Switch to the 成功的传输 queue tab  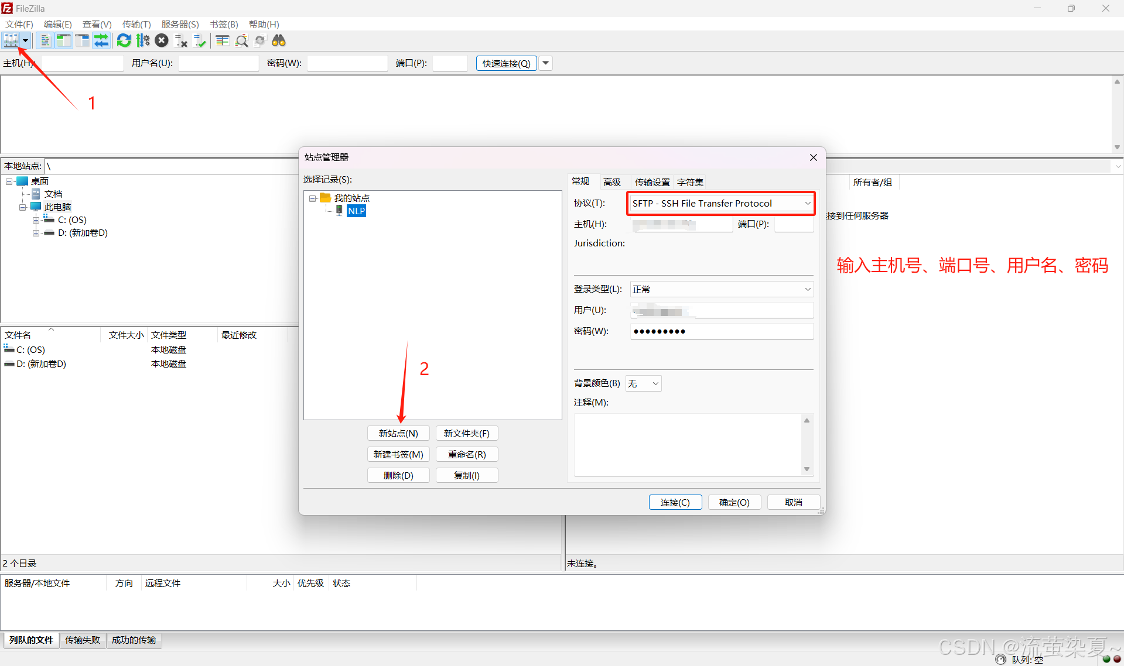[134, 640]
